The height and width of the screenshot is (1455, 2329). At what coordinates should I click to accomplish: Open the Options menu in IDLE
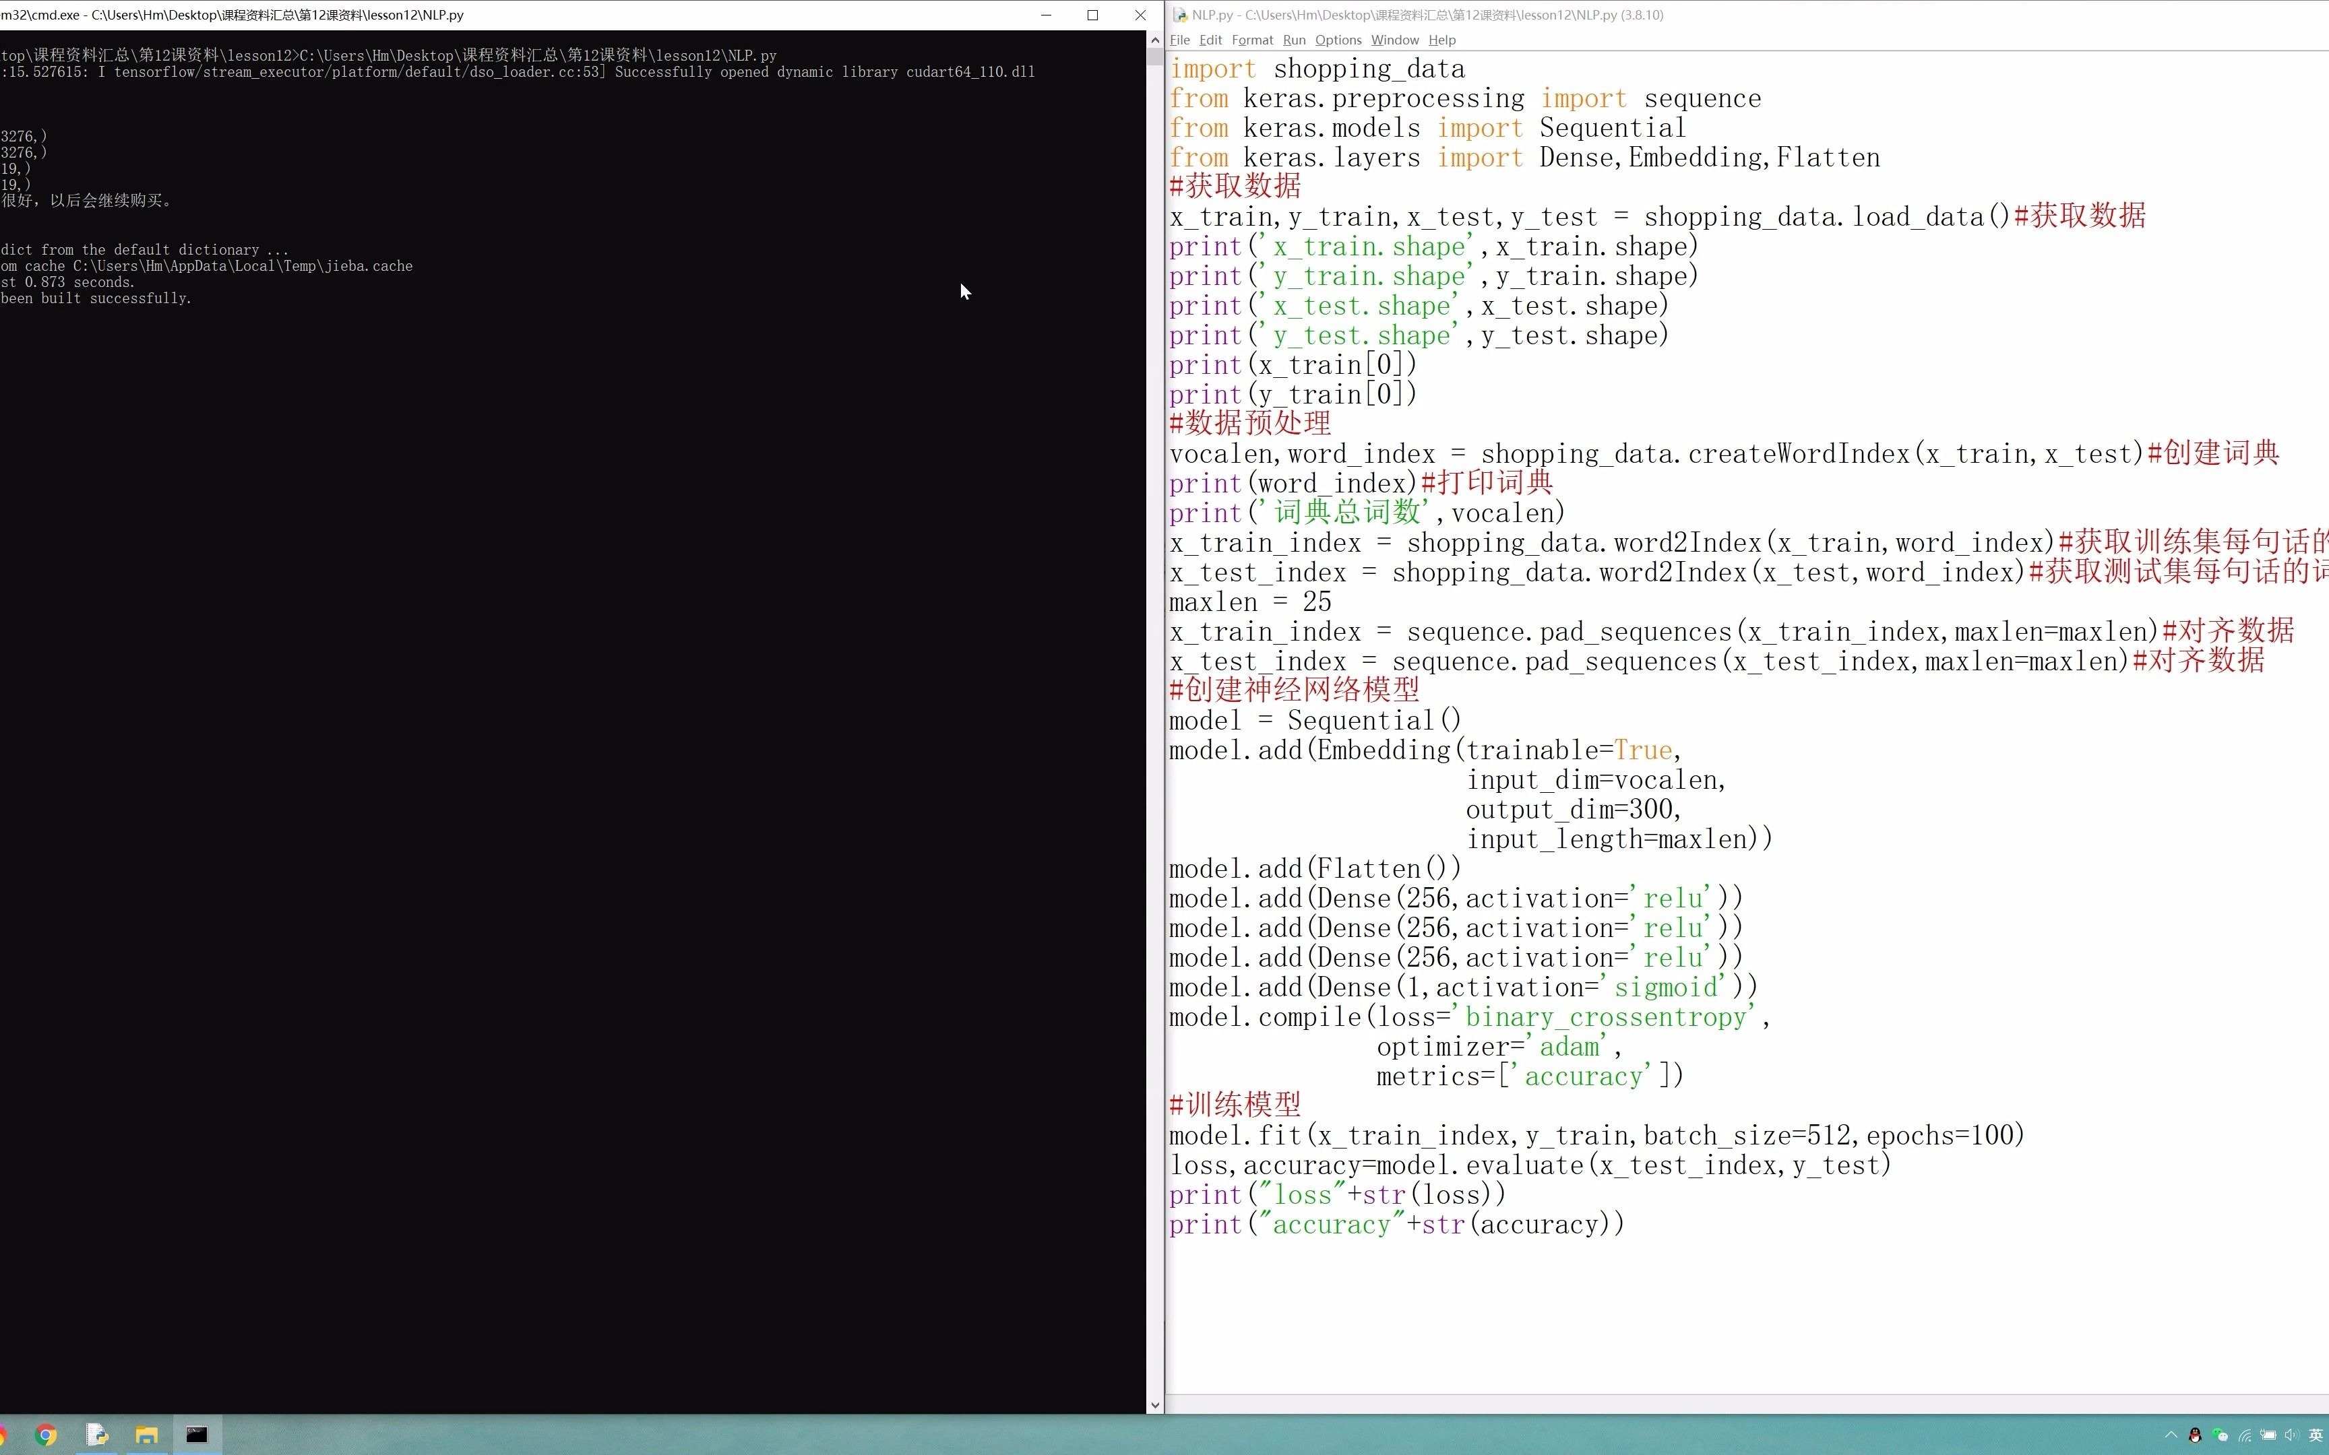(1338, 40)
